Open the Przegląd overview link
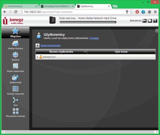 [x=94, y=38]
